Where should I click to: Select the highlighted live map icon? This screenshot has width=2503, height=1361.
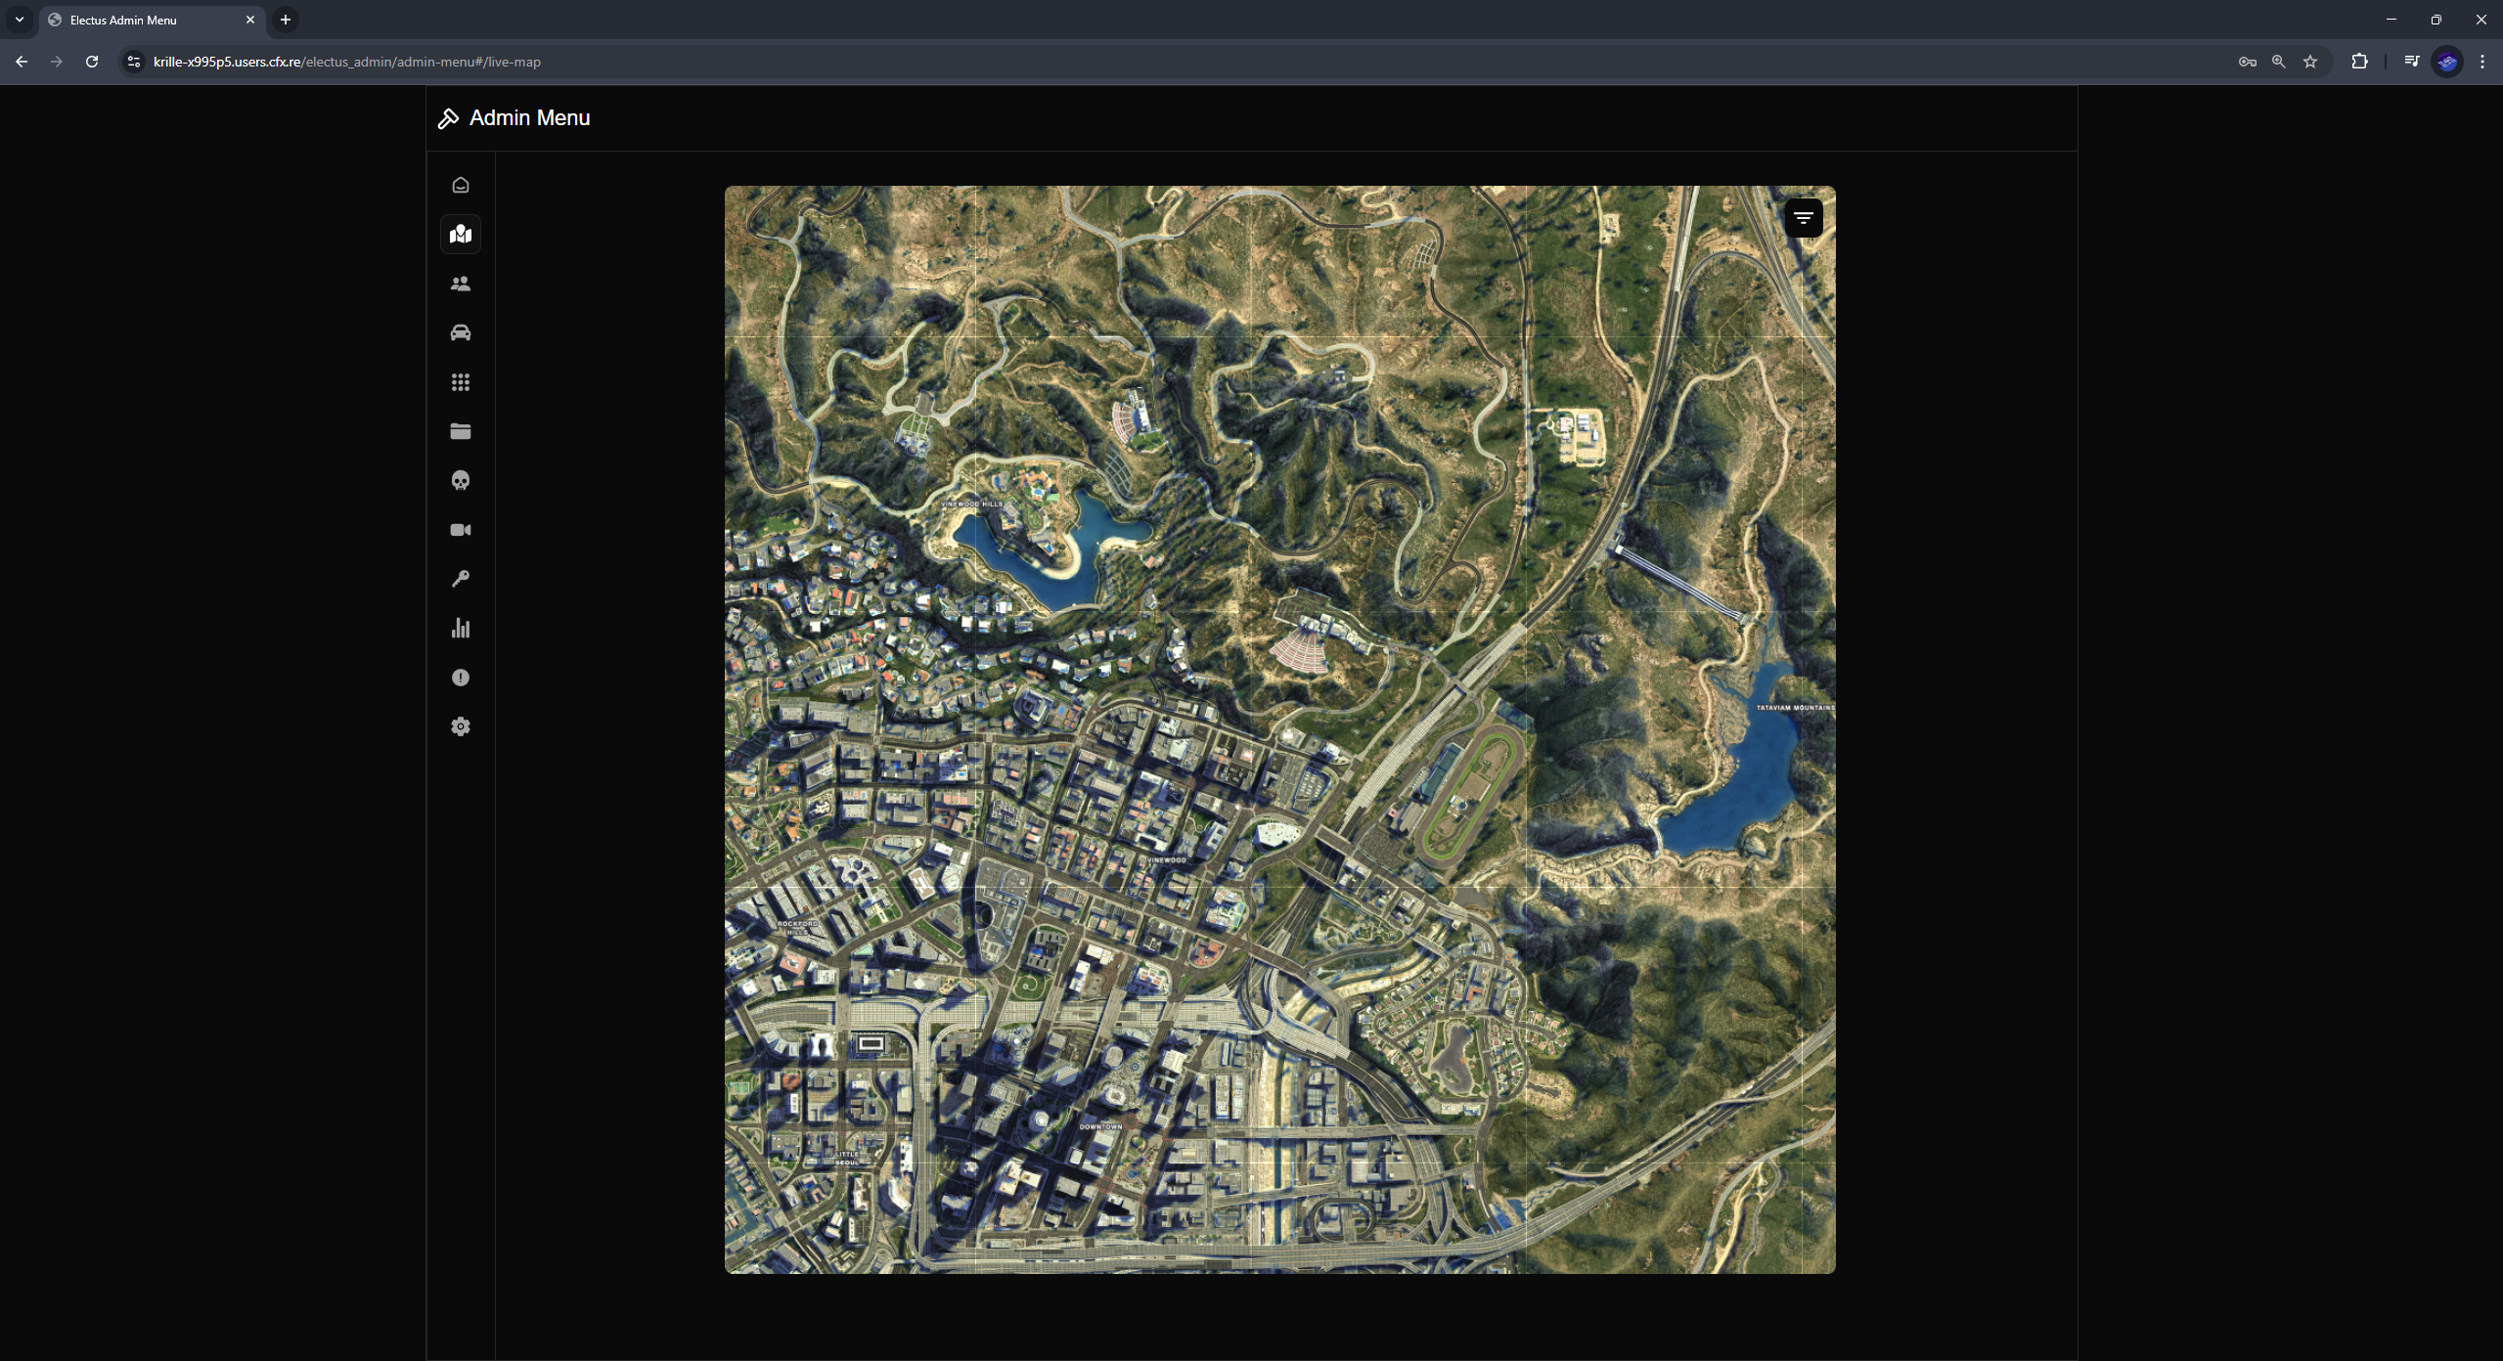[x=460, y=234]
